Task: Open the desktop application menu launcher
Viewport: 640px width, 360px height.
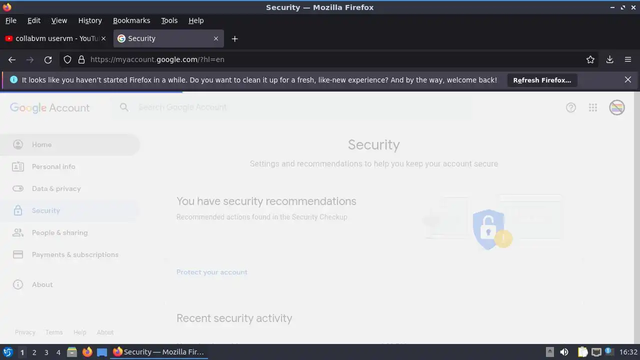Action: click(7, 352)
